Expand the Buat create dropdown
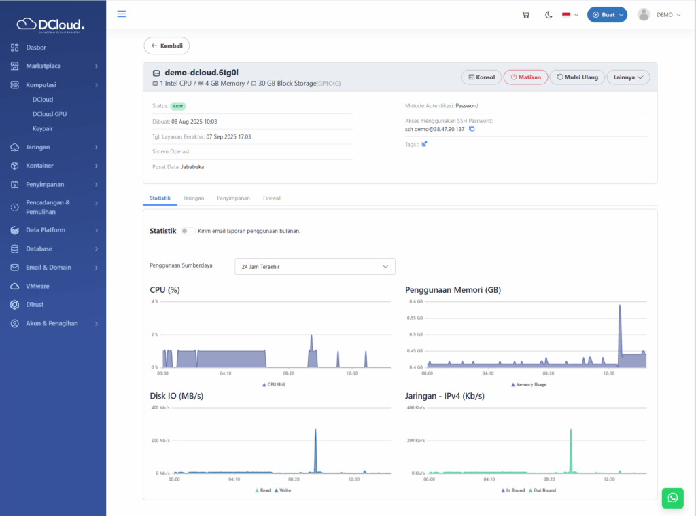The height and width of the screenshot is (516, 696). click(x=607, y=15)
